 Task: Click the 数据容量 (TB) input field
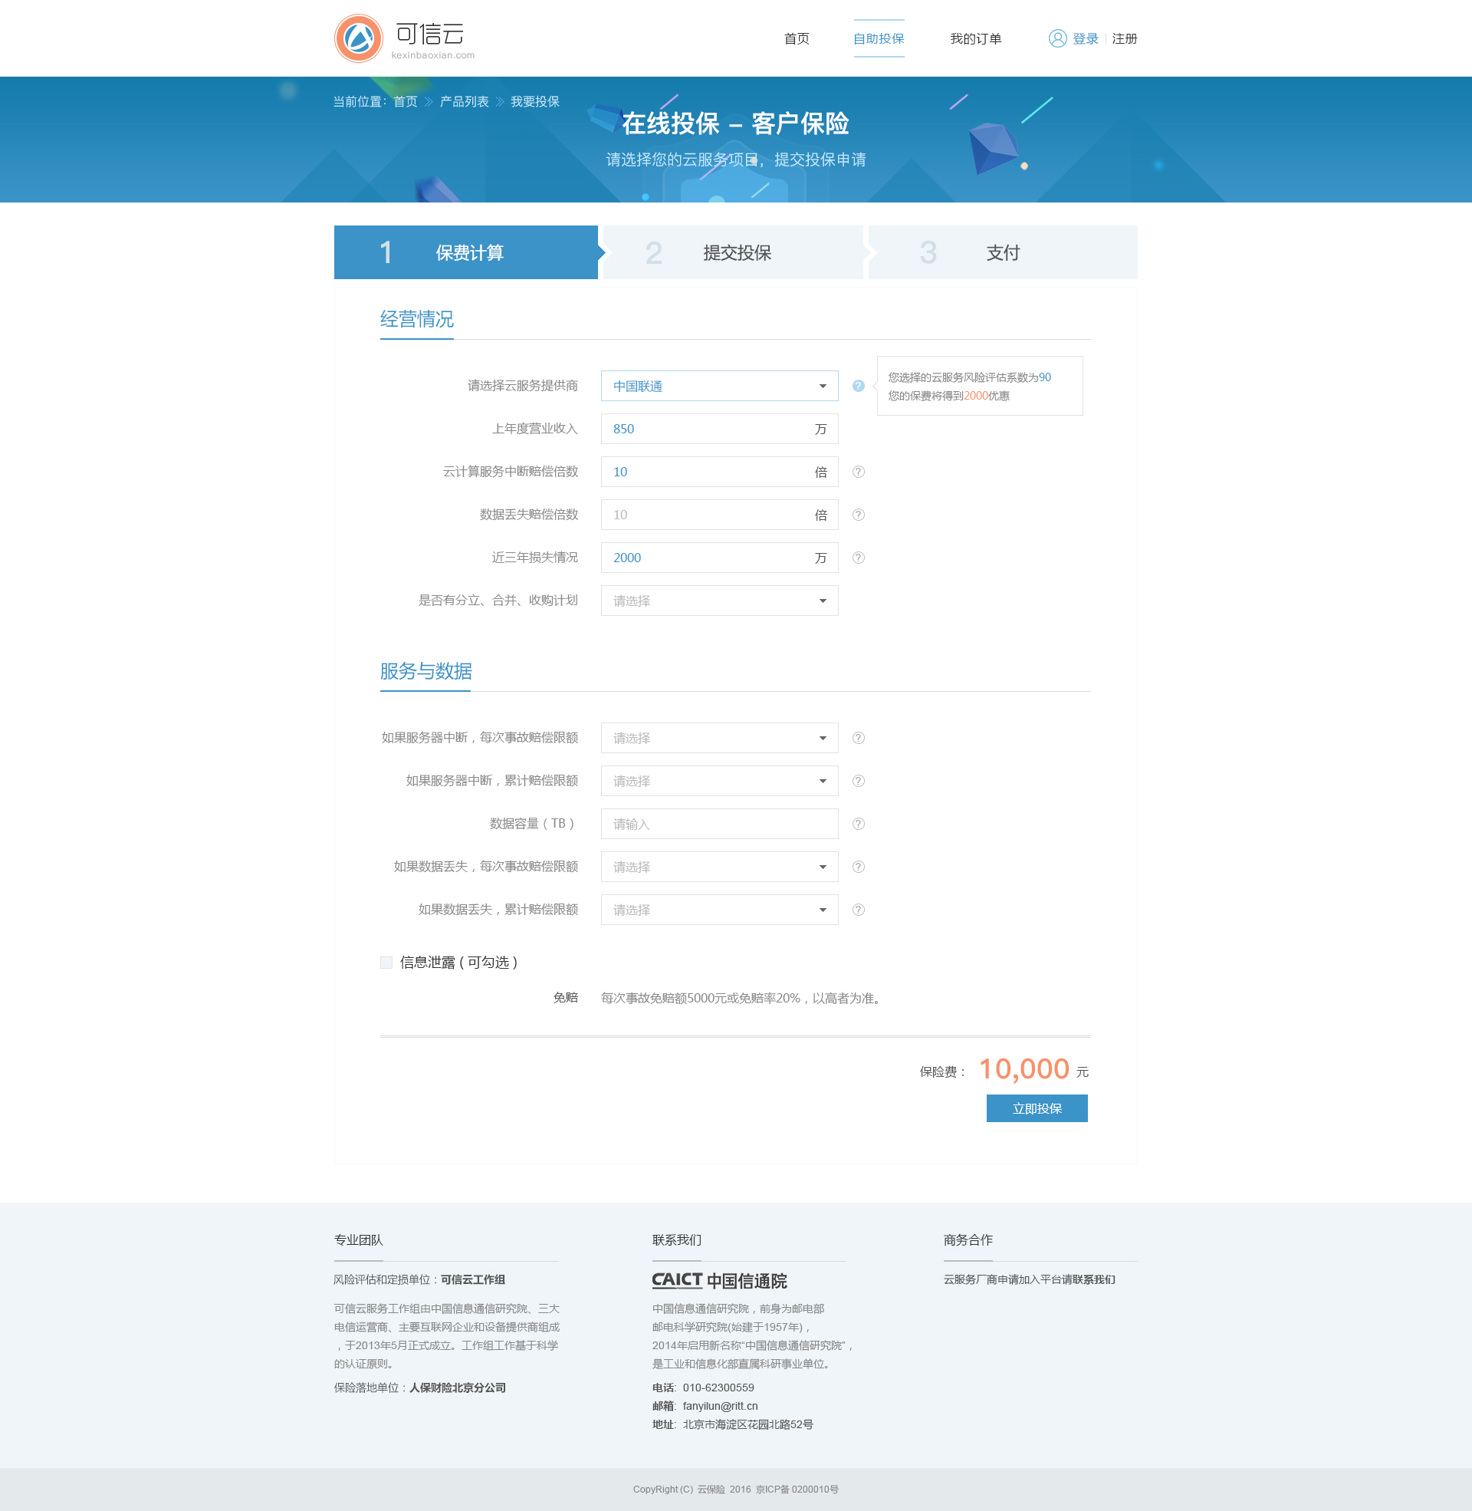(x=719, y=825)
